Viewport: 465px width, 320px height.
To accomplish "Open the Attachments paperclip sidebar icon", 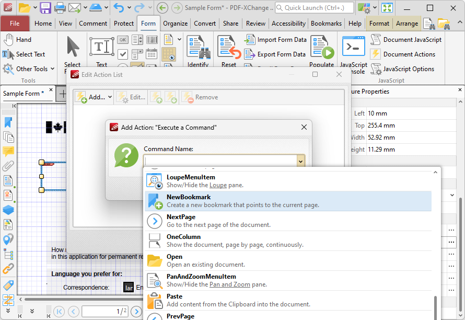I will point(8,166).
